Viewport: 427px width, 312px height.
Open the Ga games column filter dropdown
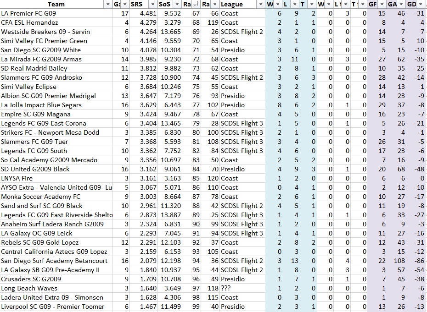125,4
